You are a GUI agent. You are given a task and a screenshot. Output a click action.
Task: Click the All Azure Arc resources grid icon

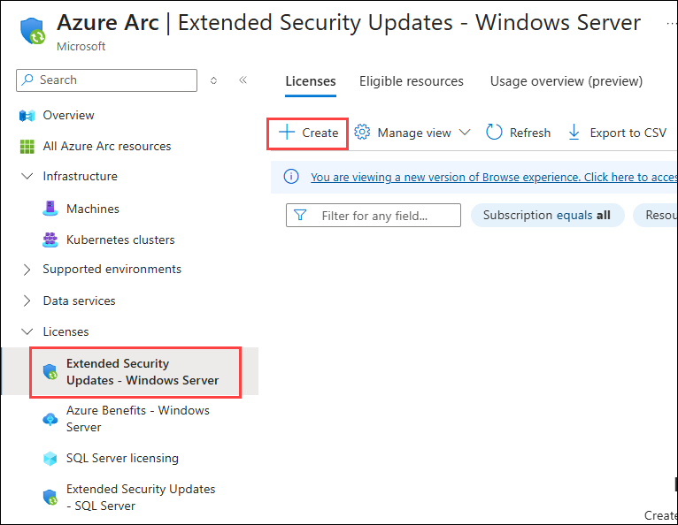pos(27,147)
